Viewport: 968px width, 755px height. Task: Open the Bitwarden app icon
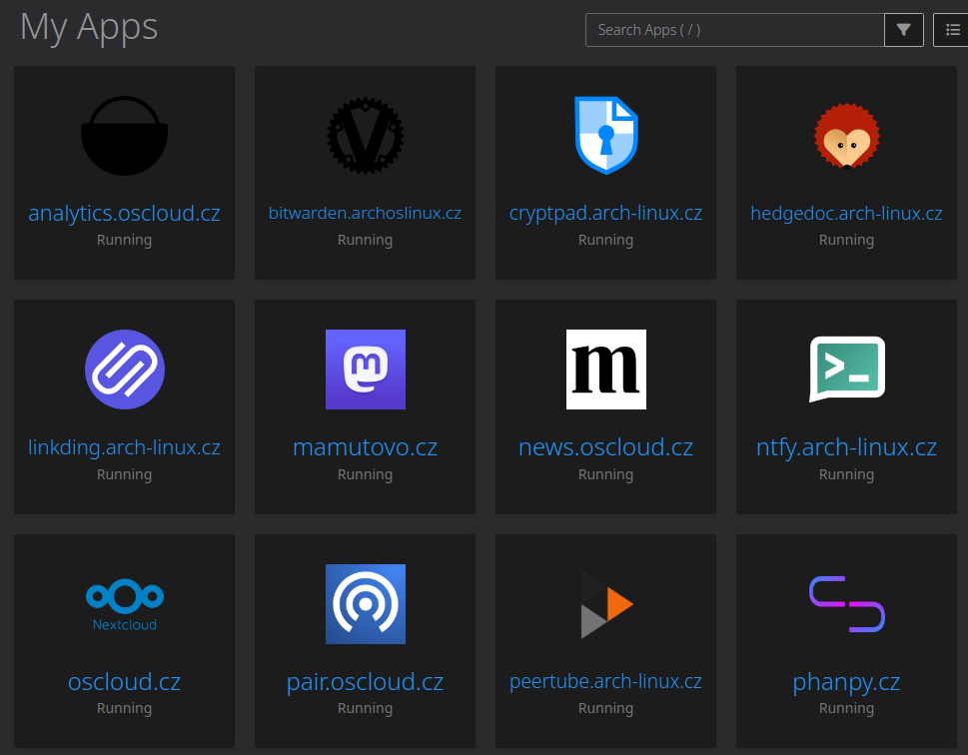click(x=365, y=136)
